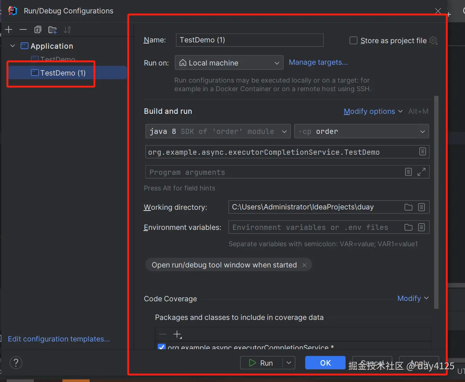Open the Store as project file gear settings
Viewport: 465px width, 382px height.
tap(433, 40)
